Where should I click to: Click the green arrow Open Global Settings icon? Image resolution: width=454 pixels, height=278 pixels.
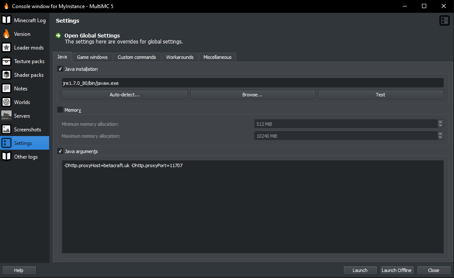click(x=59, y=35)
